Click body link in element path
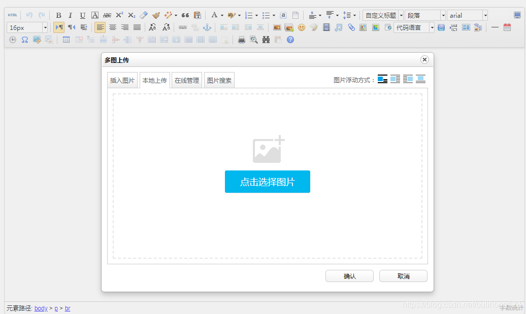The image size is (526, 314). [x=41, y=308]
